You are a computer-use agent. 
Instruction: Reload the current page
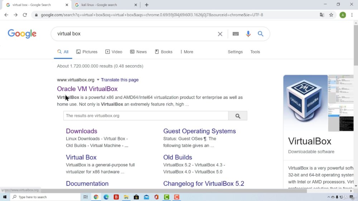click(x=25, y=15)
